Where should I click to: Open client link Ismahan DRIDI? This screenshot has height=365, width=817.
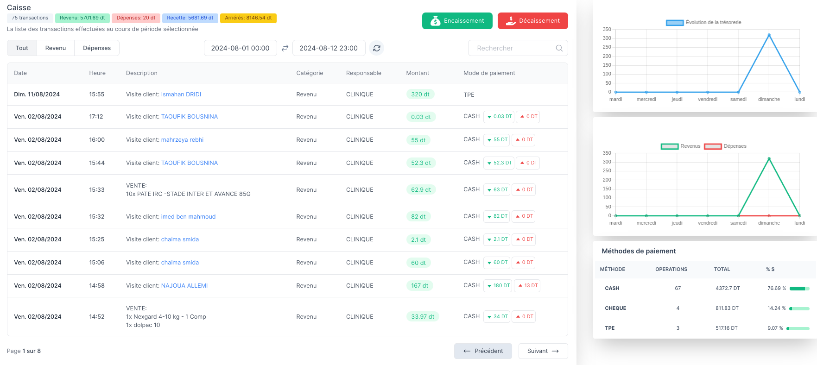point(181,94)
